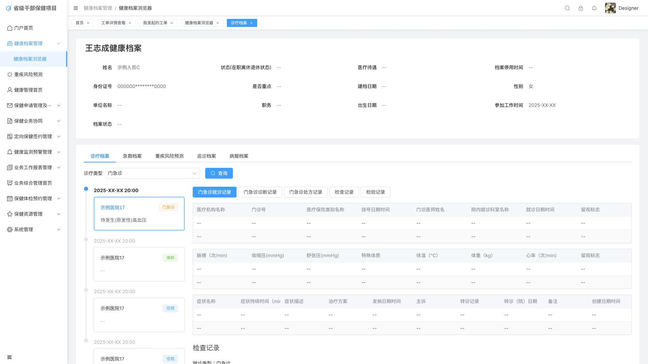
Task: Click the 健康管理首页 person icon
Action: (10, 90)
